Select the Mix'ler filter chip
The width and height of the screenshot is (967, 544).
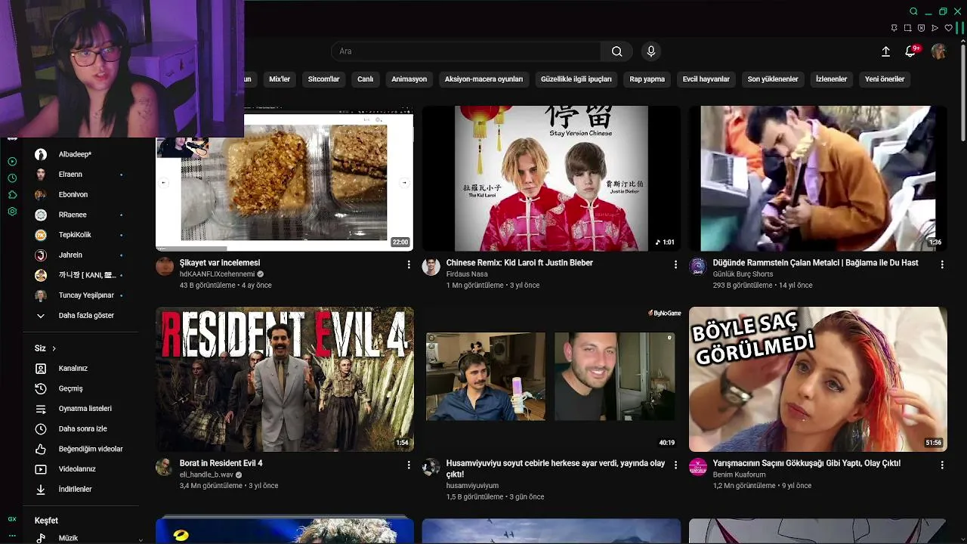(x=280, y=79)
